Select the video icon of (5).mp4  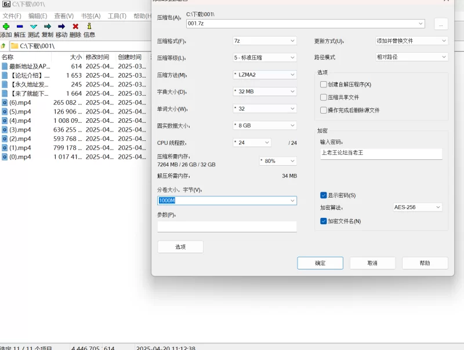tap(5, 111)
